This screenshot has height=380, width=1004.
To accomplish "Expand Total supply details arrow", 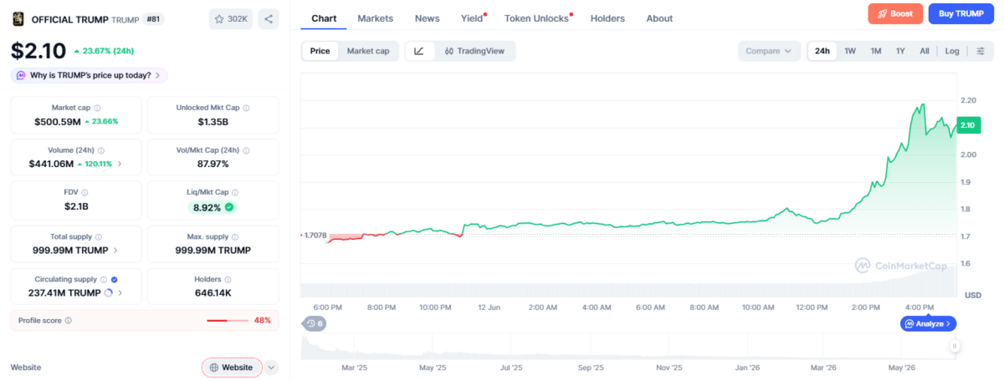I will pyautogui.click(x=115, y=250).
